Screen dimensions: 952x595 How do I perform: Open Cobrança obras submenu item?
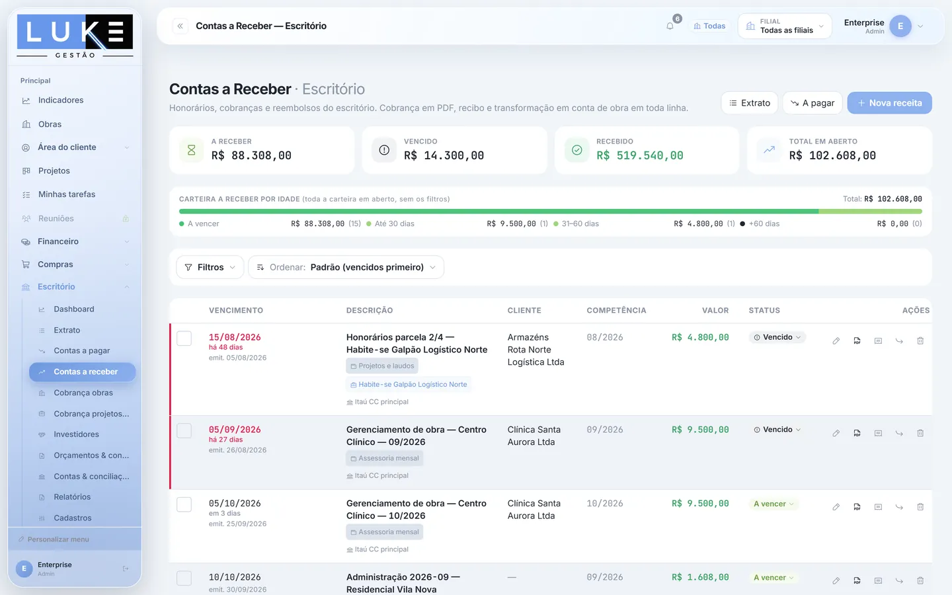(83, 393)
